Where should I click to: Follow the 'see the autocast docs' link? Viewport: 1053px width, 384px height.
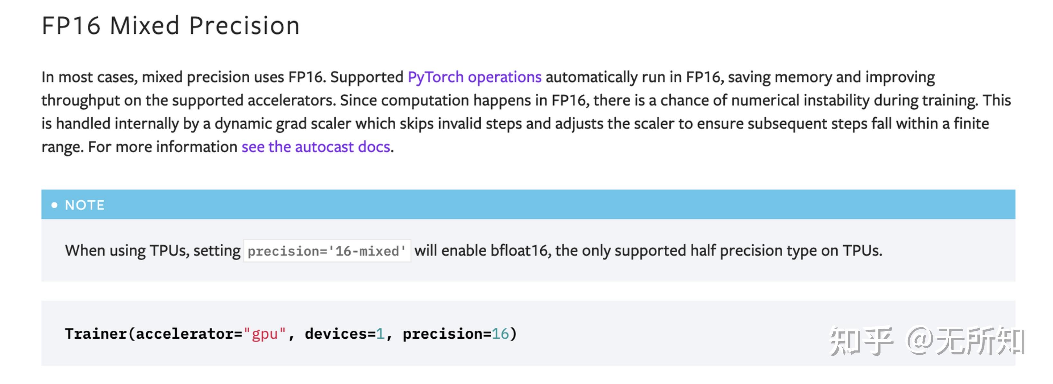[x=316, y=147]
